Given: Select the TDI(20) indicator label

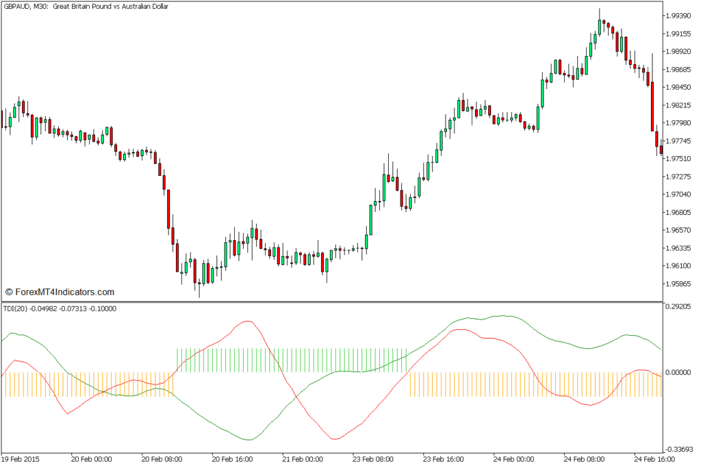Looking at the screenshot, I should pos(60,309).
